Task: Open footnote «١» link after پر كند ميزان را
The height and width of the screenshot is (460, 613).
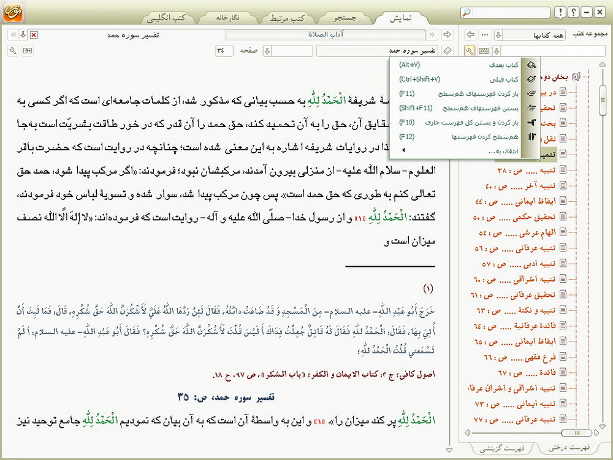Action: tap(319, 422)
